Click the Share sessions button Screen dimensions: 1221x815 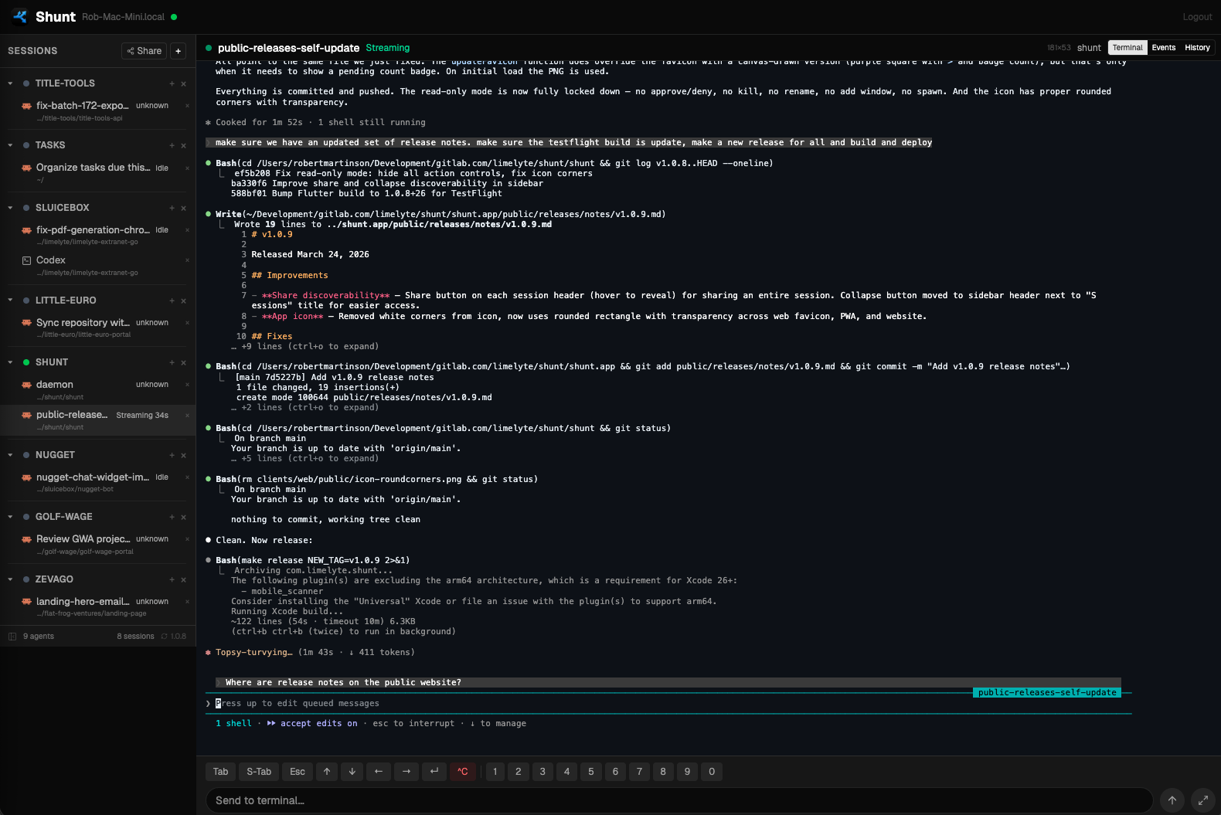coord(145,51)
